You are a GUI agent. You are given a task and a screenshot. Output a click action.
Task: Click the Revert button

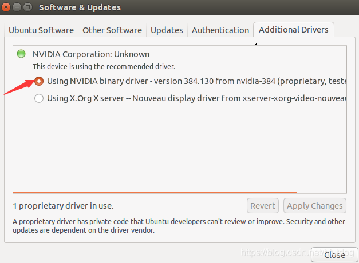tap(263, 206)
